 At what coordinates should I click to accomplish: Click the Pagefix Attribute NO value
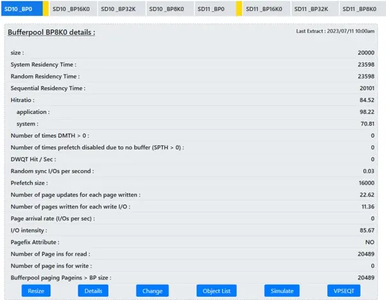(369, 242)
